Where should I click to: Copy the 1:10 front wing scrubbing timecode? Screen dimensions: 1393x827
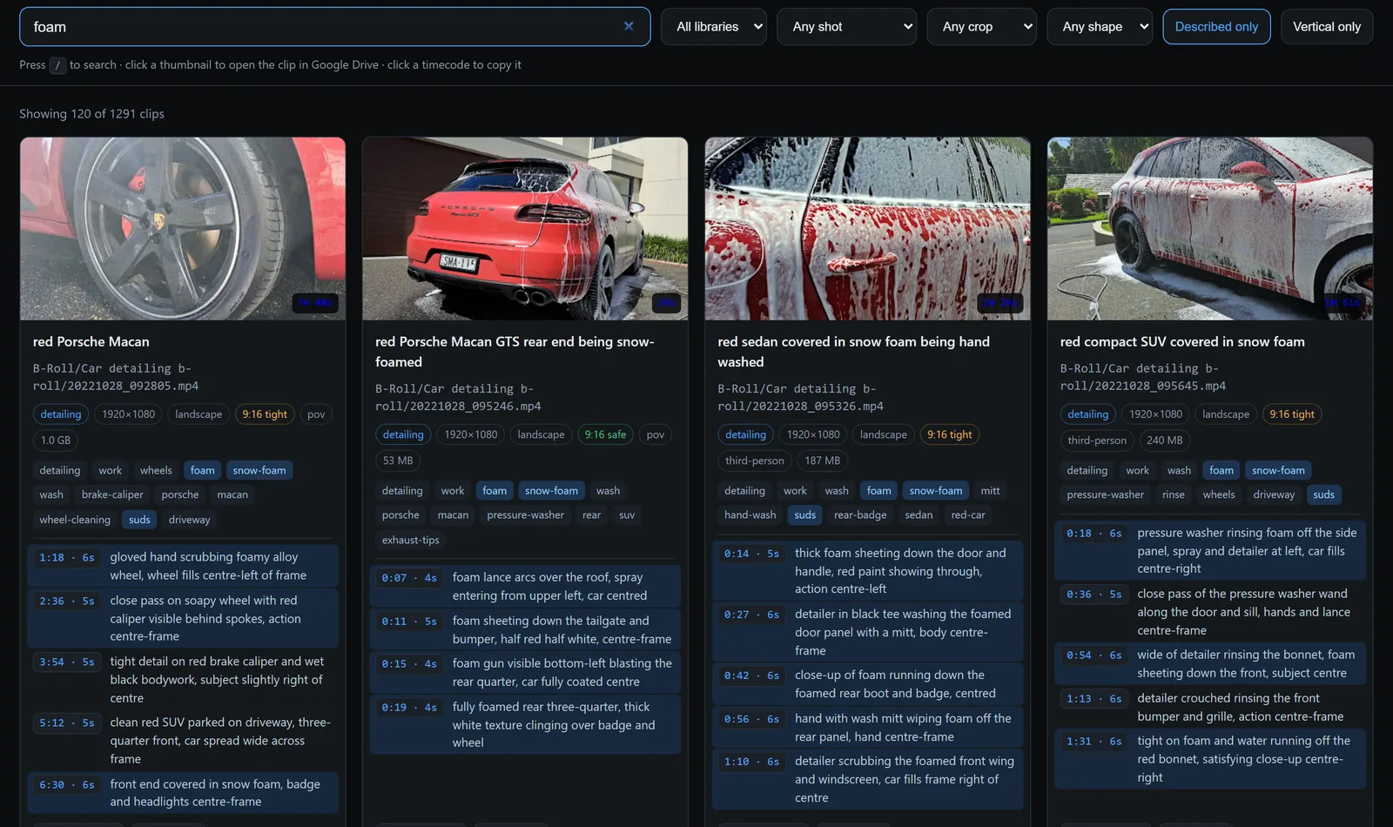coord(751,761)
